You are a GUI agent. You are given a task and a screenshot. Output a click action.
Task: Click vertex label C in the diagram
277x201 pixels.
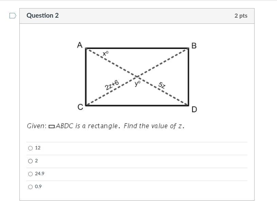80,107
